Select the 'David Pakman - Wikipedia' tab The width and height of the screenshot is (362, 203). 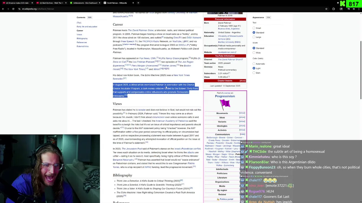click(x=119, y=3)
